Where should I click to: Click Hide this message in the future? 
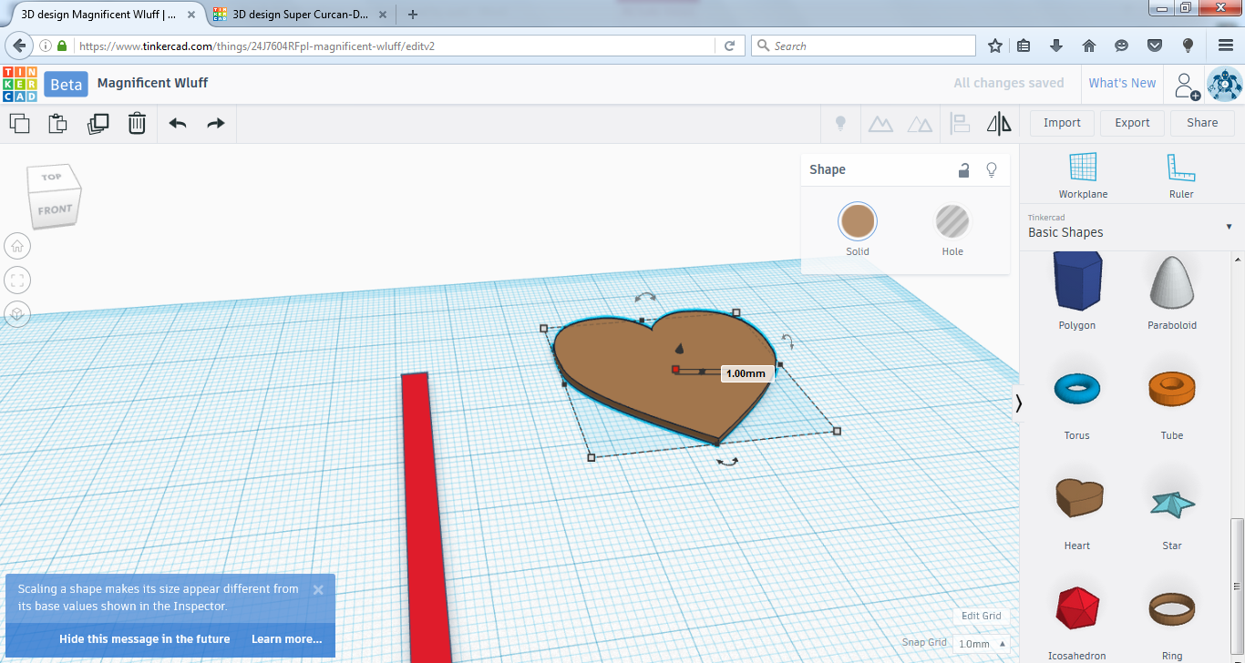[x=144, y=639]
